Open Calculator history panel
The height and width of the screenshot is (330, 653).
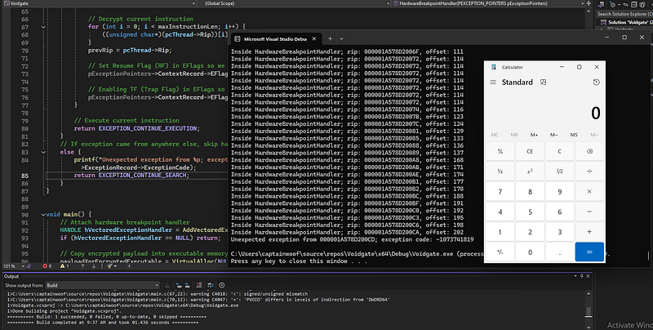[x=596, y=82]
